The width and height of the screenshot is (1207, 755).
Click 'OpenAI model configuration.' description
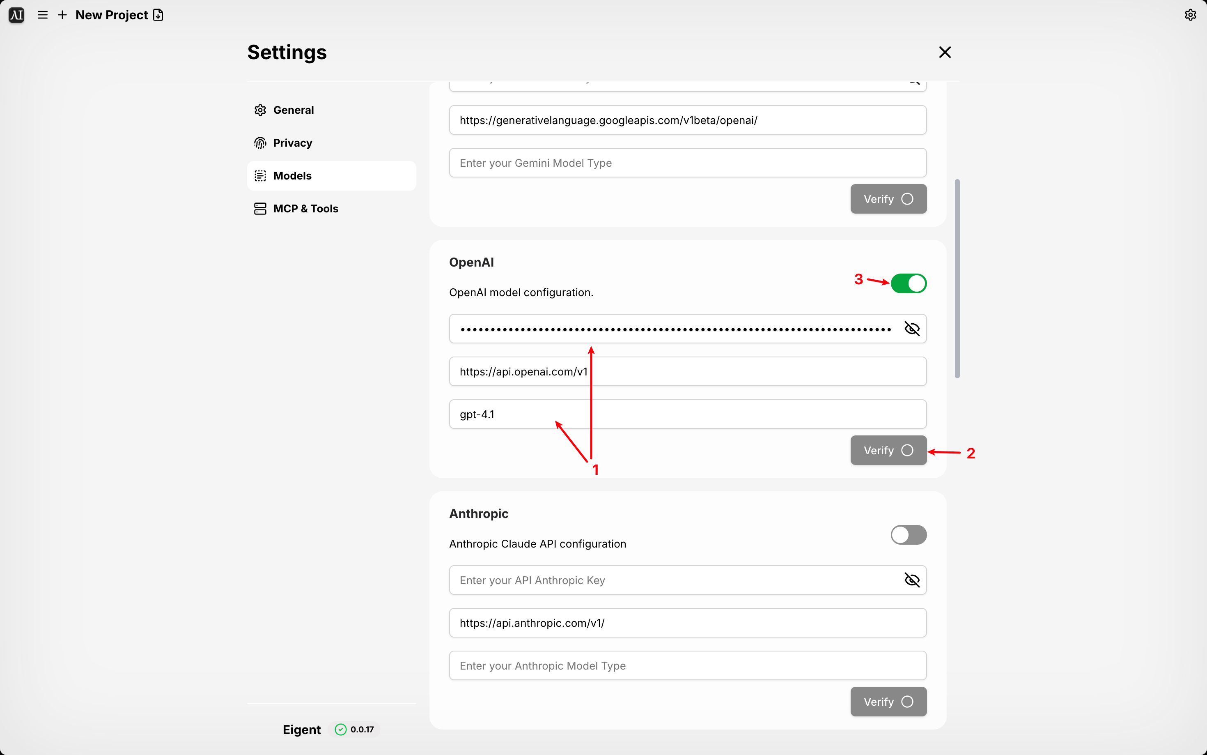(521, 292)
